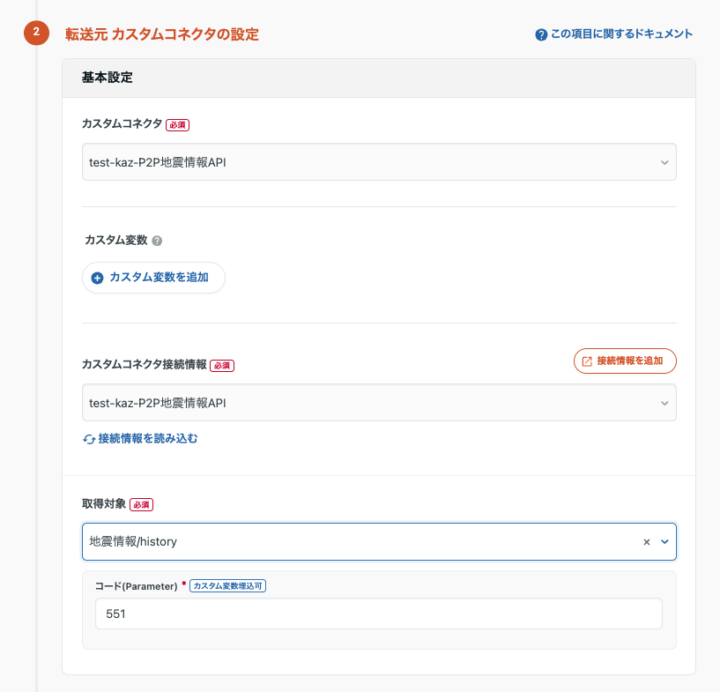The height and width of the screenshot is (692, 720).
Task: Click the カスタム変数埋込可 badge
Action: click(228, 586)
